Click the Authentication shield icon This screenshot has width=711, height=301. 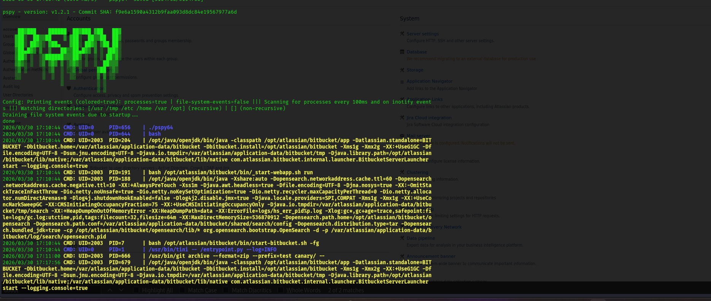(69, 88)
